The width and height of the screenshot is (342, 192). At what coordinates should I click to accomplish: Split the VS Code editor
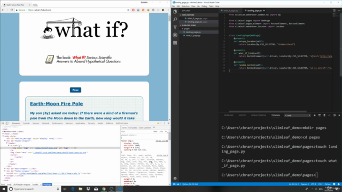(x=334, y=11)
